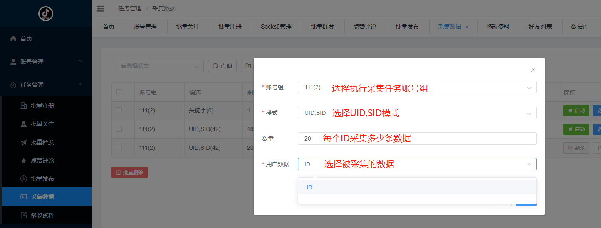Collapse the 任务管理 sidebar section
This screenshot has width=601, height=228.
coord(46,85)
